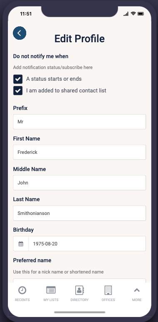Image resolution: width=158 pixels, height=322 pixels.
Task: Open the Recents clock icon
Action: pyautogui.click(x=22, y=290)
